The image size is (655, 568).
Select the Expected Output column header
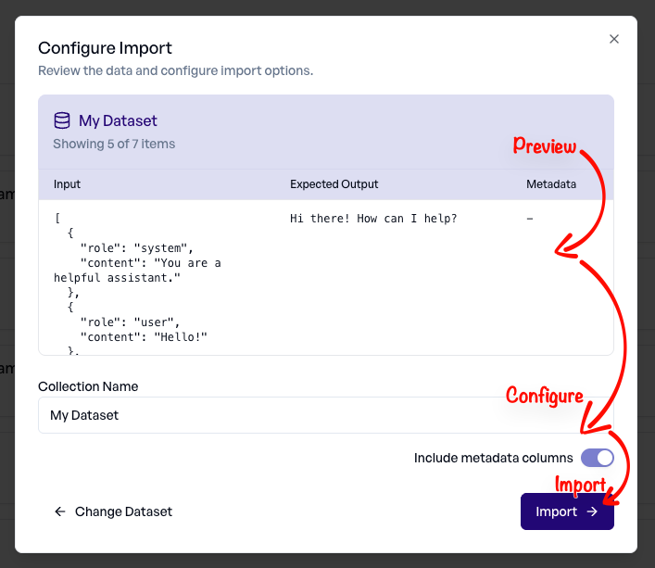click(334, 184)
